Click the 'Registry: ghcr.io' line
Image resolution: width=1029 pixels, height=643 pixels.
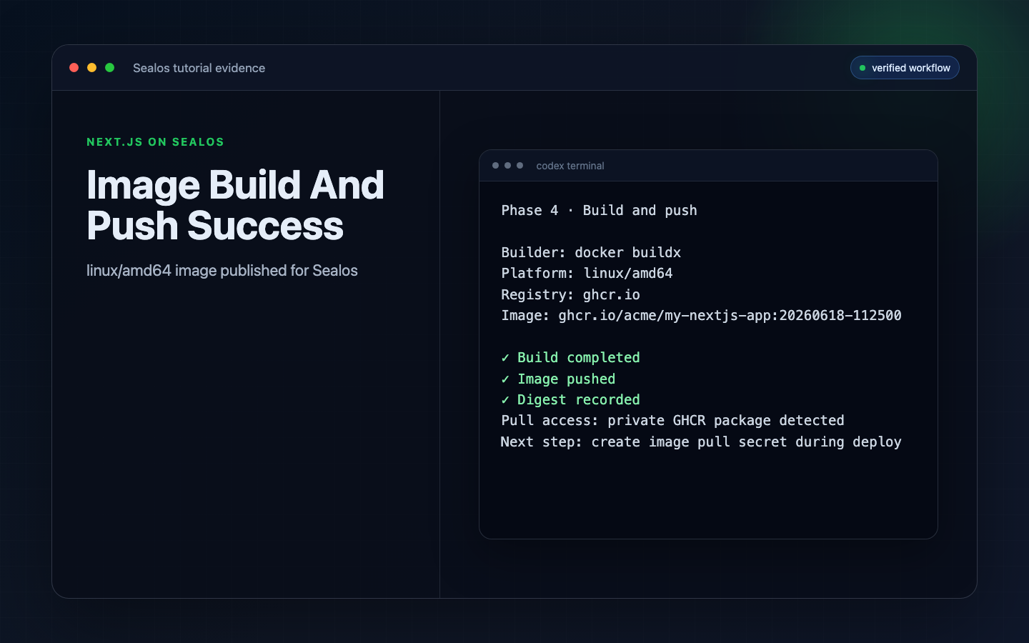tap(570, 294)
